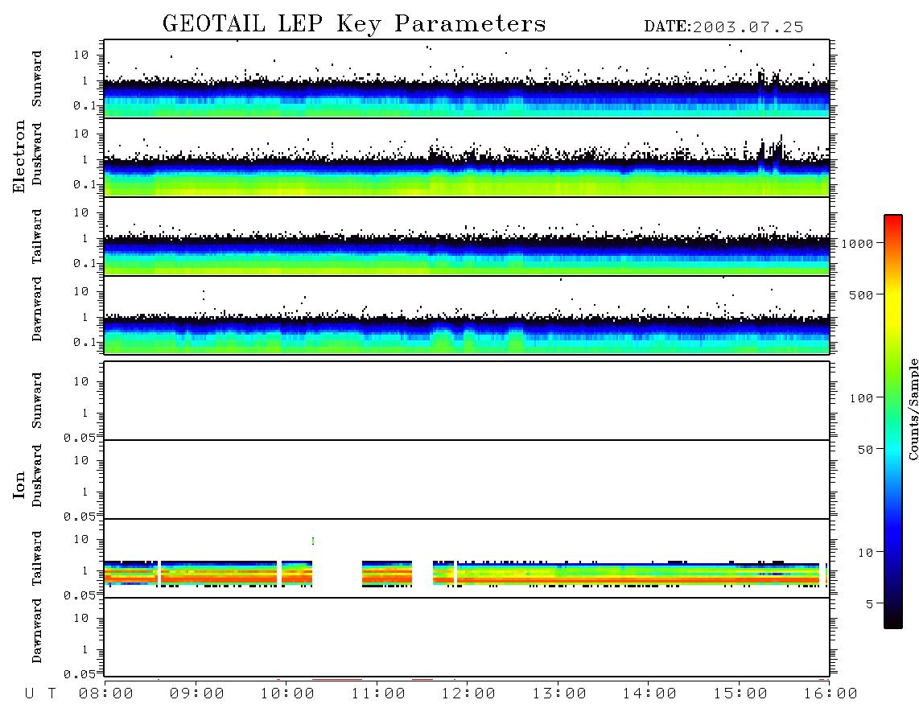This screenshot has width=919, height=708.
Task: Select the Ion Duskward axis label
Action: [37, 475]
